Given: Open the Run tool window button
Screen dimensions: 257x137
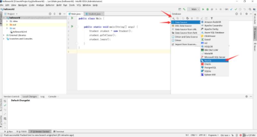Looking at the screenshot, I should point(9,132).
